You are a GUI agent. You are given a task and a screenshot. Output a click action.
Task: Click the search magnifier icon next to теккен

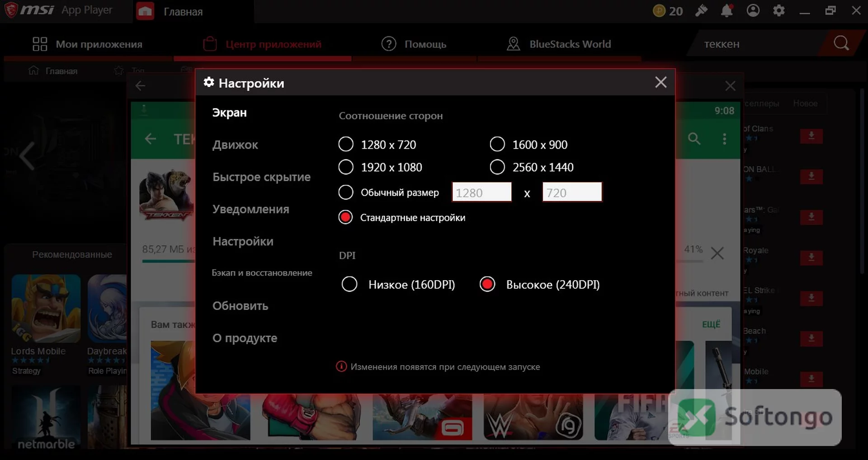point(841,43)
